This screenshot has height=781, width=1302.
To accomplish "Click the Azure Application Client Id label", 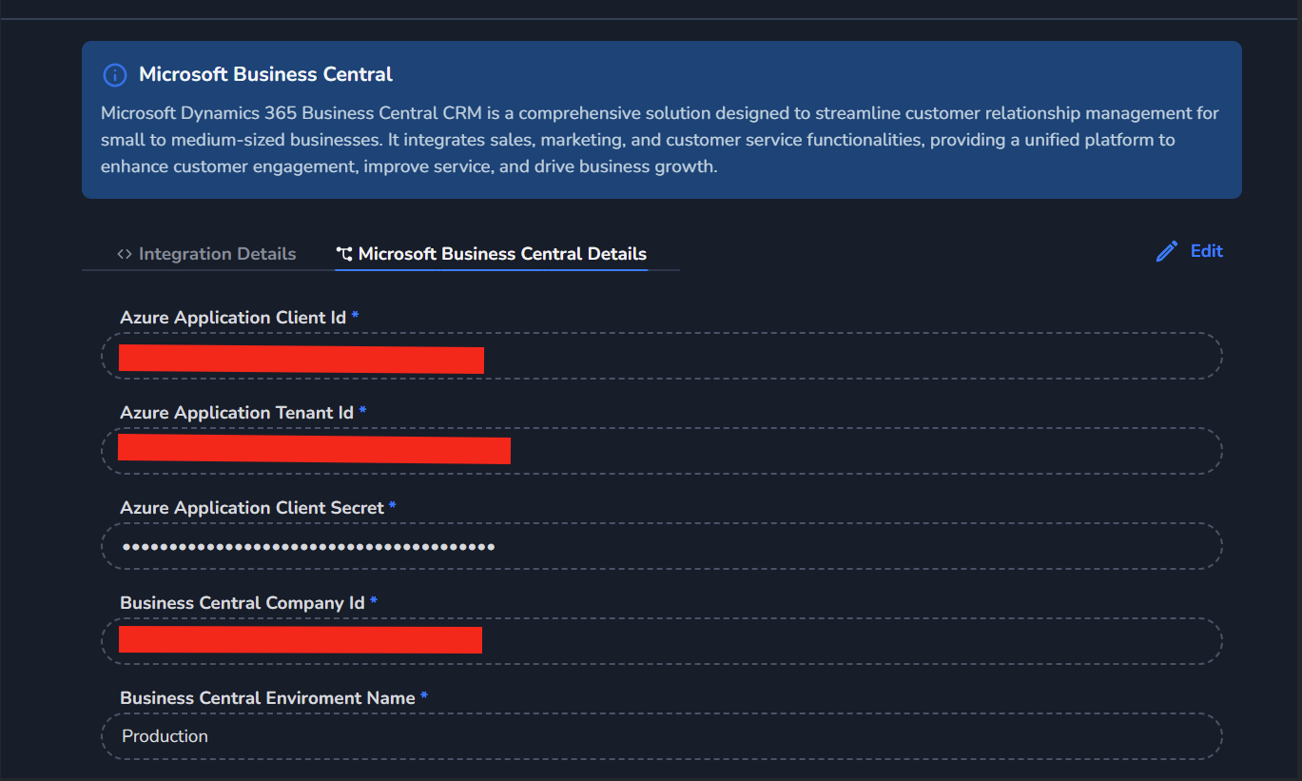I will (233, 318).
